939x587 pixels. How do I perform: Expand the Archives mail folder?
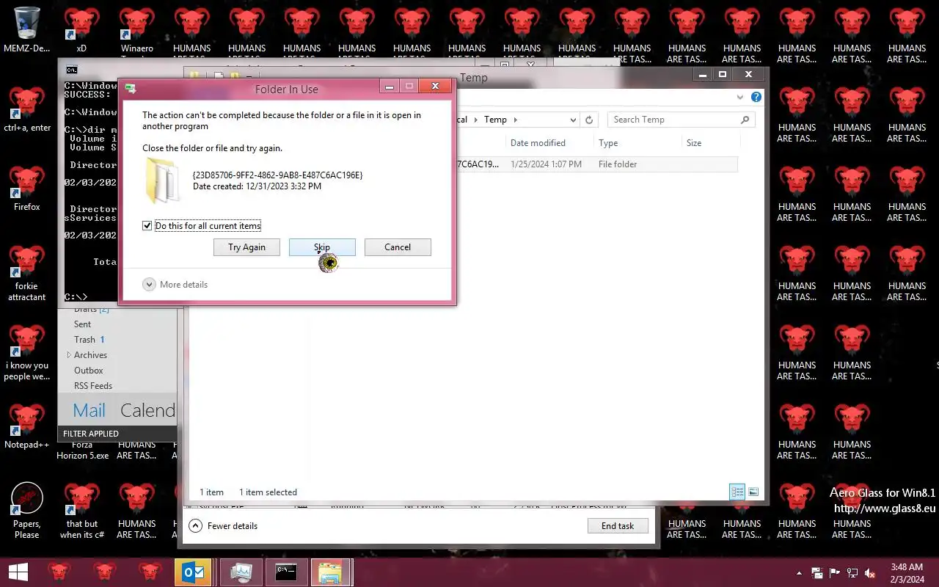[69, 355]
